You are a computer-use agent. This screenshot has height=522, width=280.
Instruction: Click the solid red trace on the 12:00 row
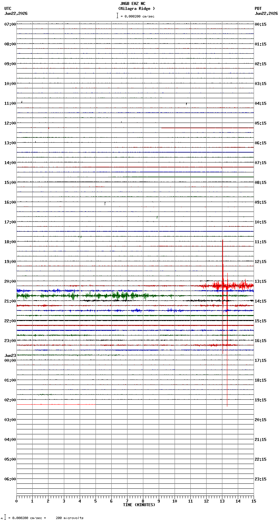pos(207,128)
